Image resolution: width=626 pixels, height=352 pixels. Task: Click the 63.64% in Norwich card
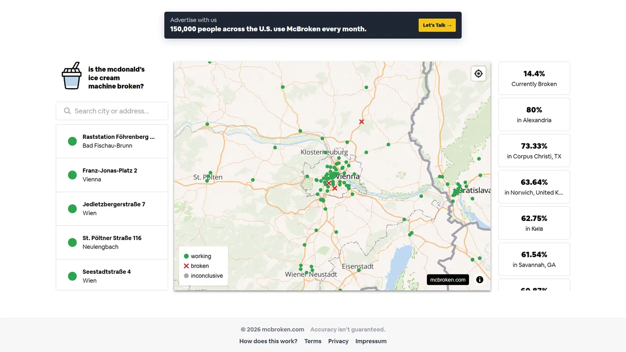pos(534,187)
